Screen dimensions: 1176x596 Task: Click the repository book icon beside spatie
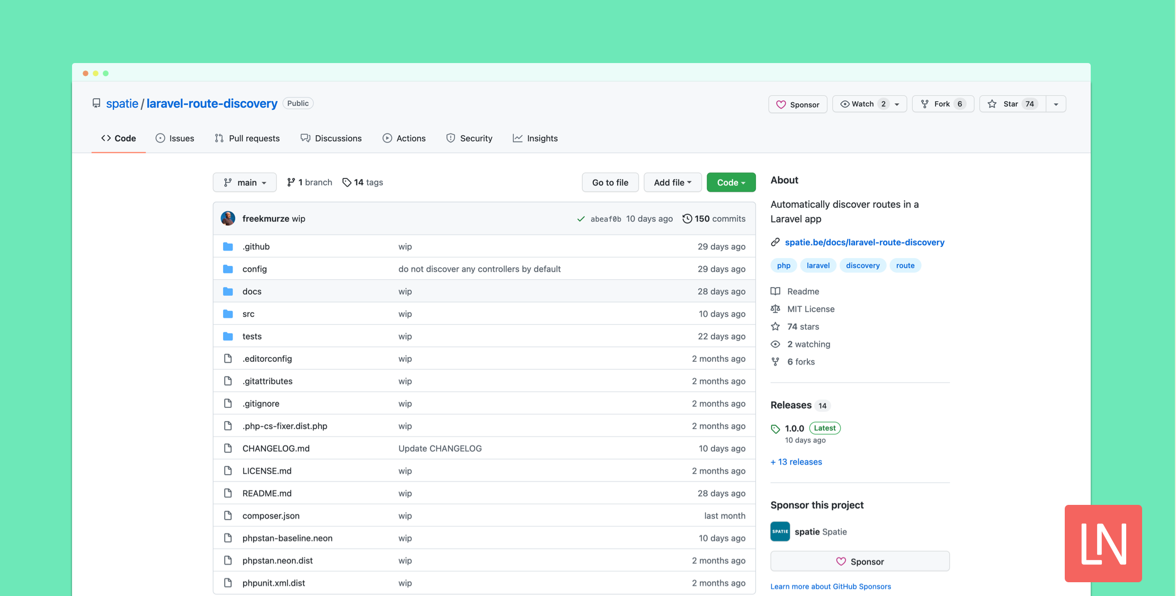(96, 103)
